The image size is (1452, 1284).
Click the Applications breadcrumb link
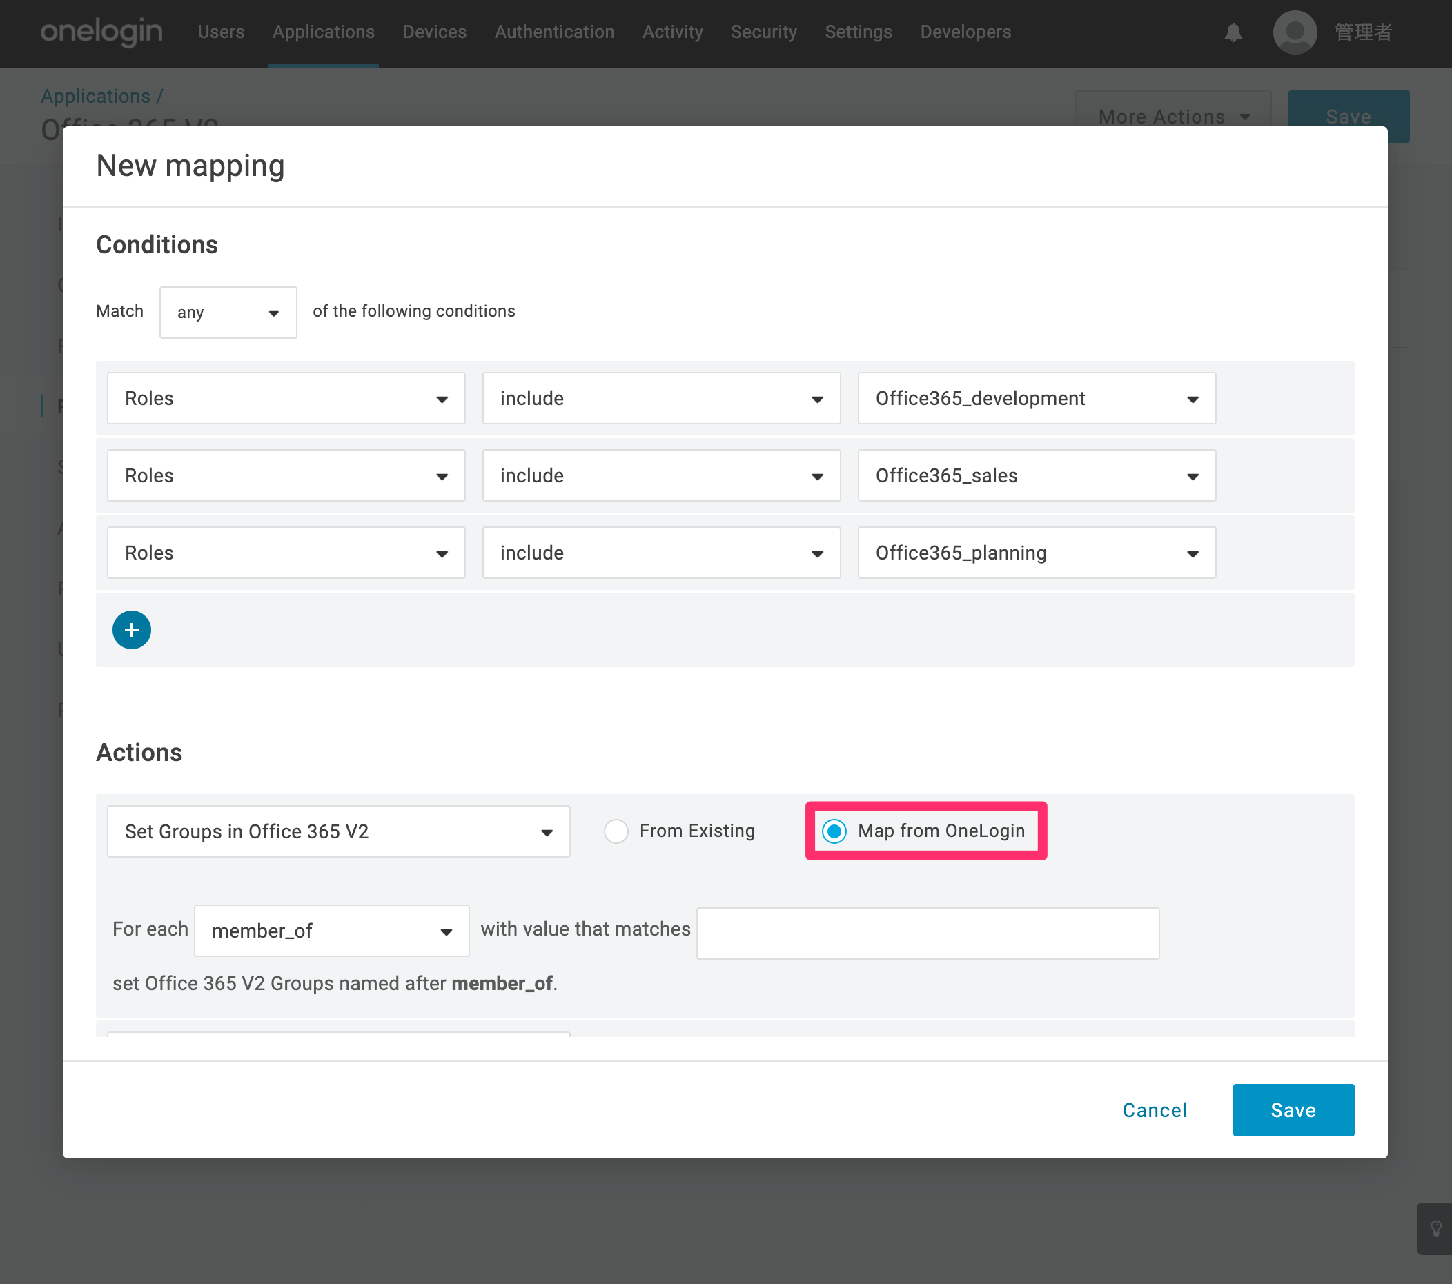[x=95, y=96]
